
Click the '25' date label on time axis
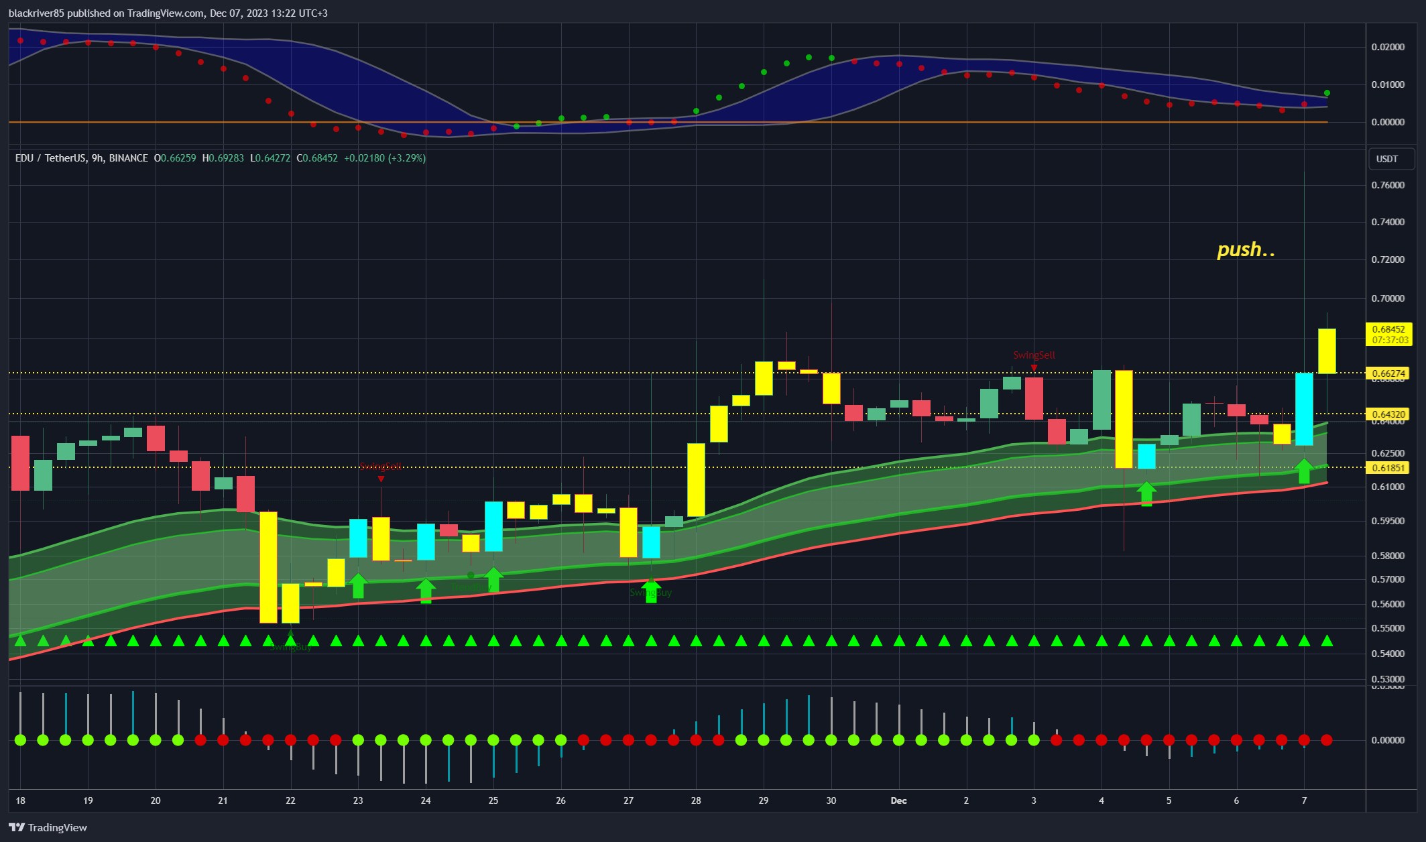(493, 800)
